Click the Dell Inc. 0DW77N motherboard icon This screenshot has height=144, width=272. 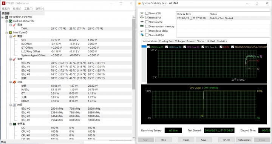click(x=11, y=21)
